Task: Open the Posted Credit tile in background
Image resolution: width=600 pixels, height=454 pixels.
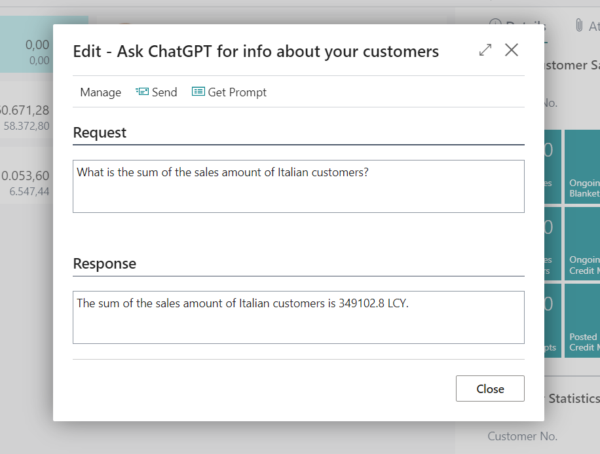Action: pyautogui.click(x=582, y=320)
